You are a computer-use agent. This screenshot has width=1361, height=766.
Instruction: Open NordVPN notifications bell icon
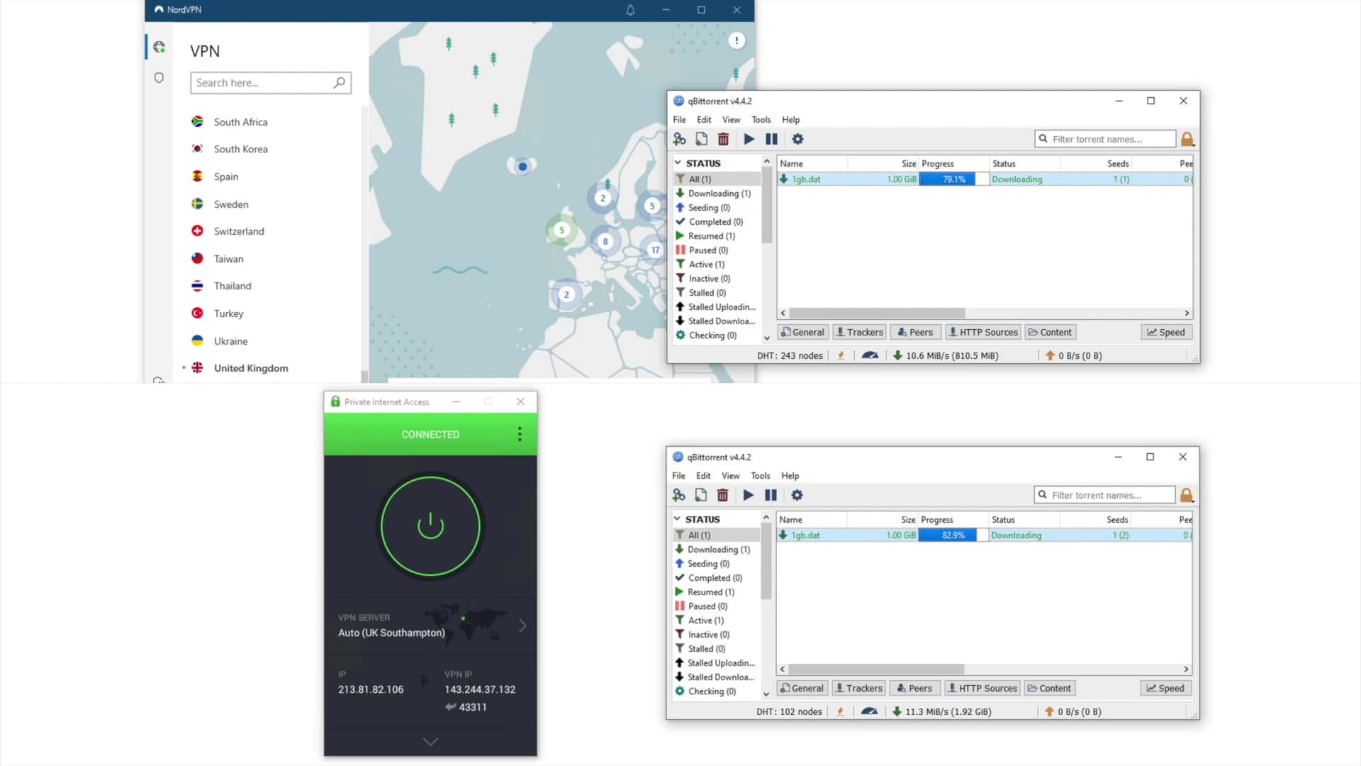[629, 10]
